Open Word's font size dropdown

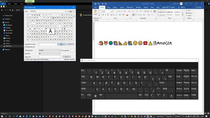(116, 11)
